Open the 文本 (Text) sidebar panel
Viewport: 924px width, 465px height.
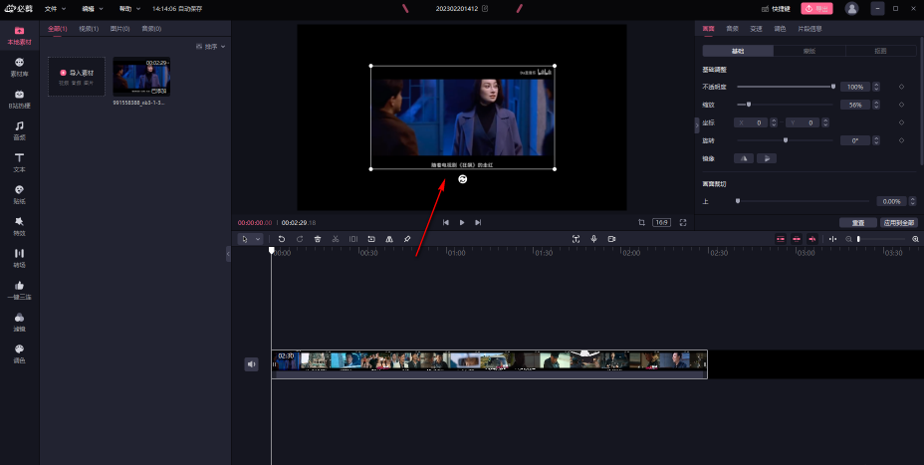pyautogui.click(x=19, y=161)
